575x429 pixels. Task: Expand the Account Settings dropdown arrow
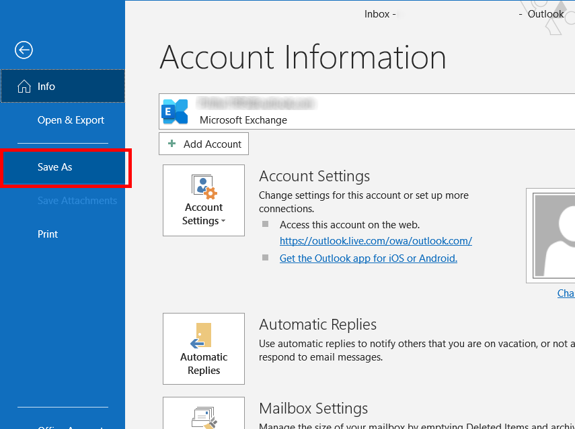[x=223, y=222]
